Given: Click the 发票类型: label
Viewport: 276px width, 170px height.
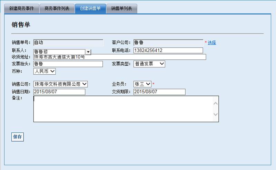Looking at the screenshot, I should coord(121,64).
